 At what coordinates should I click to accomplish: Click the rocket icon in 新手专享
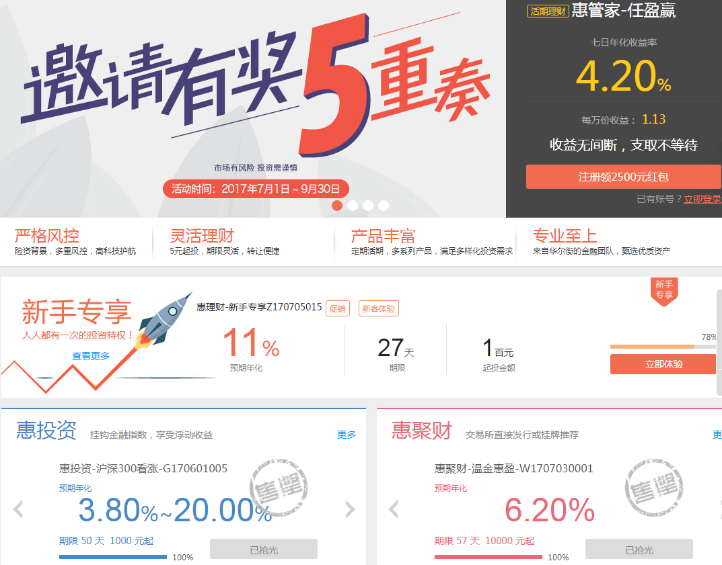tap(164, 320)
